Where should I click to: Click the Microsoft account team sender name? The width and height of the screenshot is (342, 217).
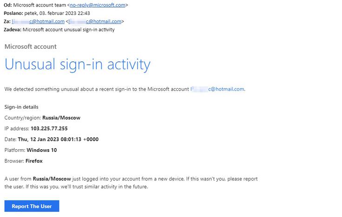(39, 5)
